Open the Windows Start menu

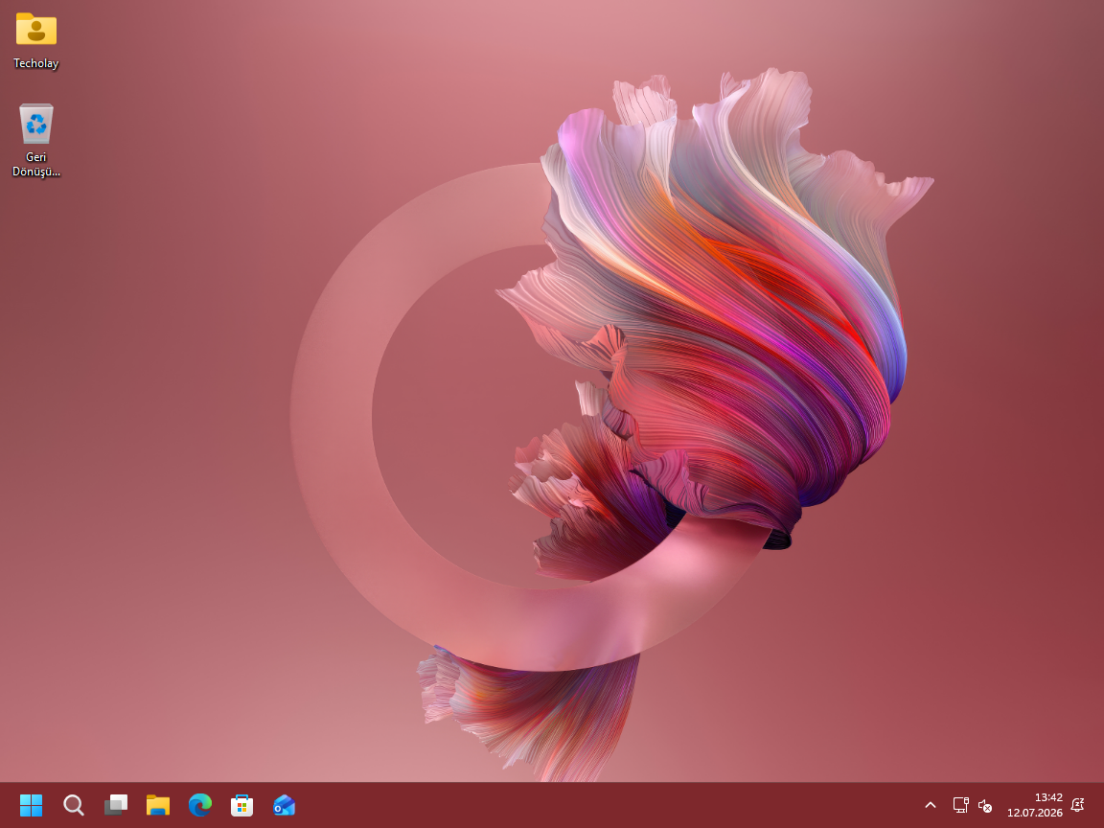(x=31, y=805)
